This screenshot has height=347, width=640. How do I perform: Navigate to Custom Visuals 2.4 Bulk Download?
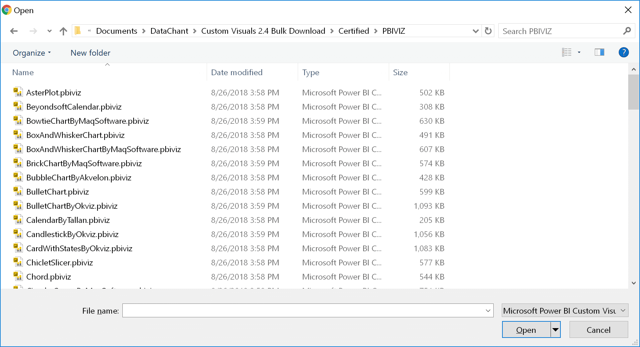point(263,31)
